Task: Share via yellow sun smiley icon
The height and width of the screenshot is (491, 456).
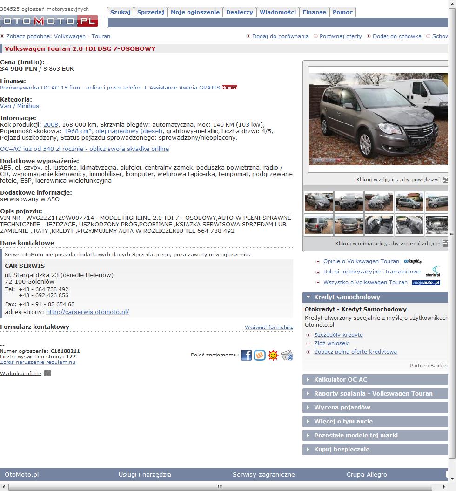Action: [x=273, y=355]
